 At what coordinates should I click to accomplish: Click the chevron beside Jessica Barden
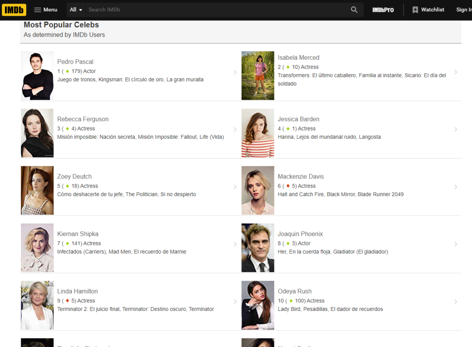[x=456, y=130]
